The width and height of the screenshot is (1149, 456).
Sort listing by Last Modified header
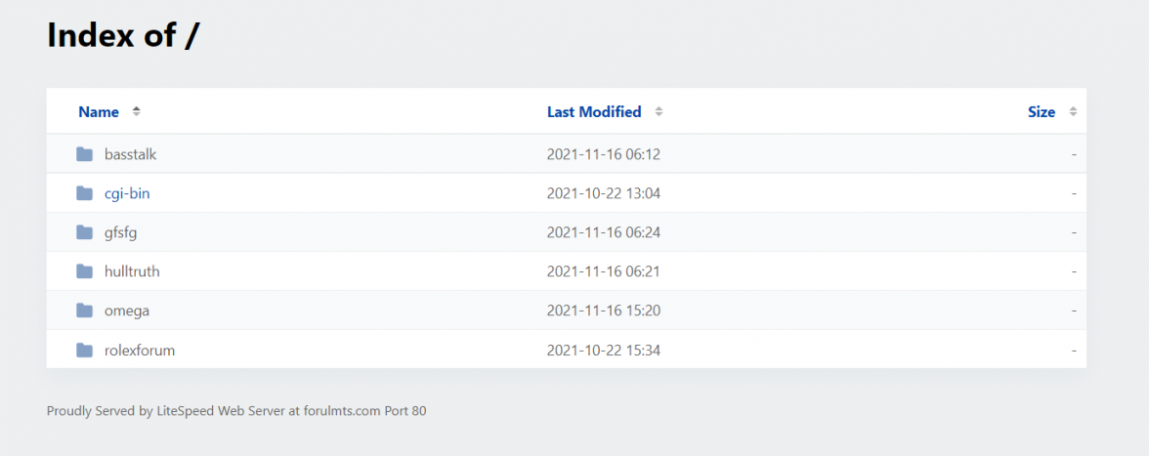click(x=594, y=111)
